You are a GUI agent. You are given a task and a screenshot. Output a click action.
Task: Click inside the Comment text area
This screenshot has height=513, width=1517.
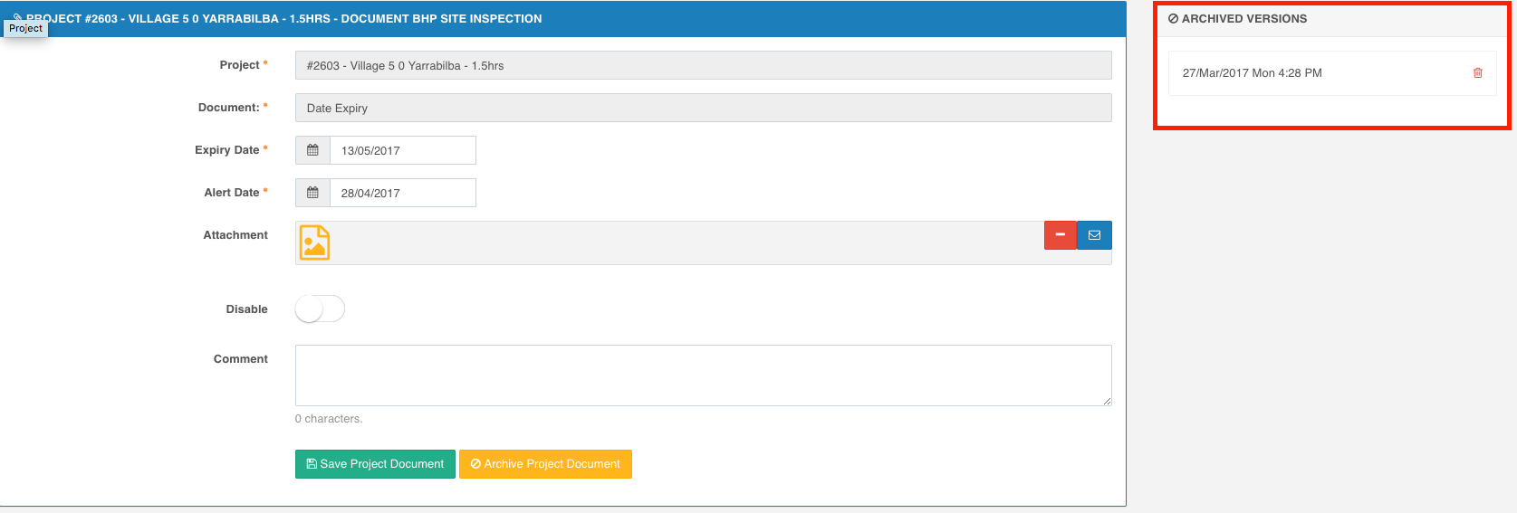[703, 375]
